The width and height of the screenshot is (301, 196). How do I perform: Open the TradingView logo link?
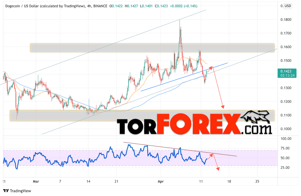click(x=17, y=191)
